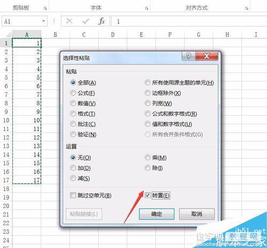Click the 取消 cancel button

click(x=197, y=214)
